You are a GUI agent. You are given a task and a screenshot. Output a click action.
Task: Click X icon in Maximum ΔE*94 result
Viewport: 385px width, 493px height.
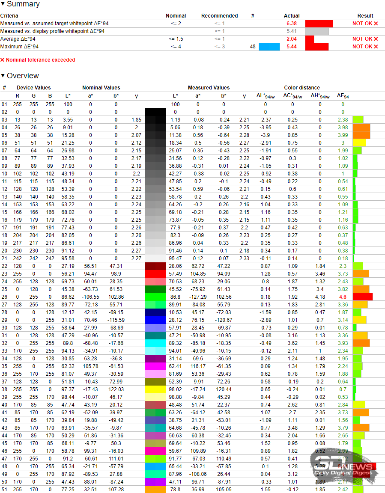point(376,47)
